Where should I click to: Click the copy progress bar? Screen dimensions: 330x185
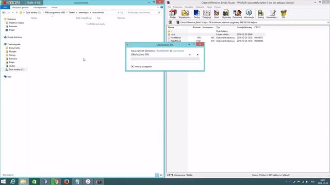[x=165, y=59]
